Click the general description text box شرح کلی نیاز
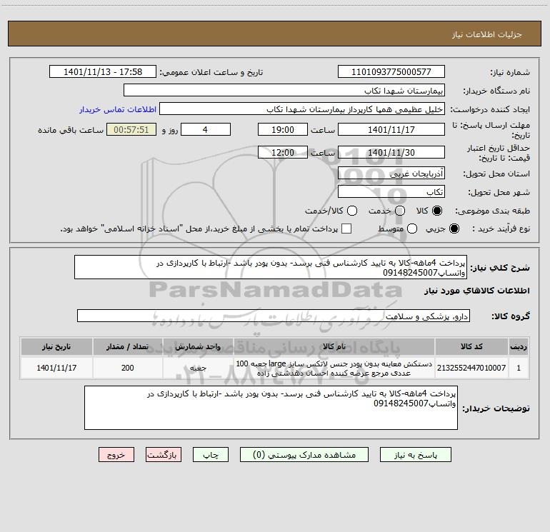The width and height of the screenshot is (550, 532). click(271, 267)
